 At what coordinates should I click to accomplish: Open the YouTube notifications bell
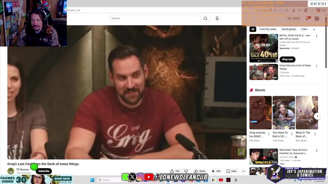pyautogui.click(x=307, y=18)
